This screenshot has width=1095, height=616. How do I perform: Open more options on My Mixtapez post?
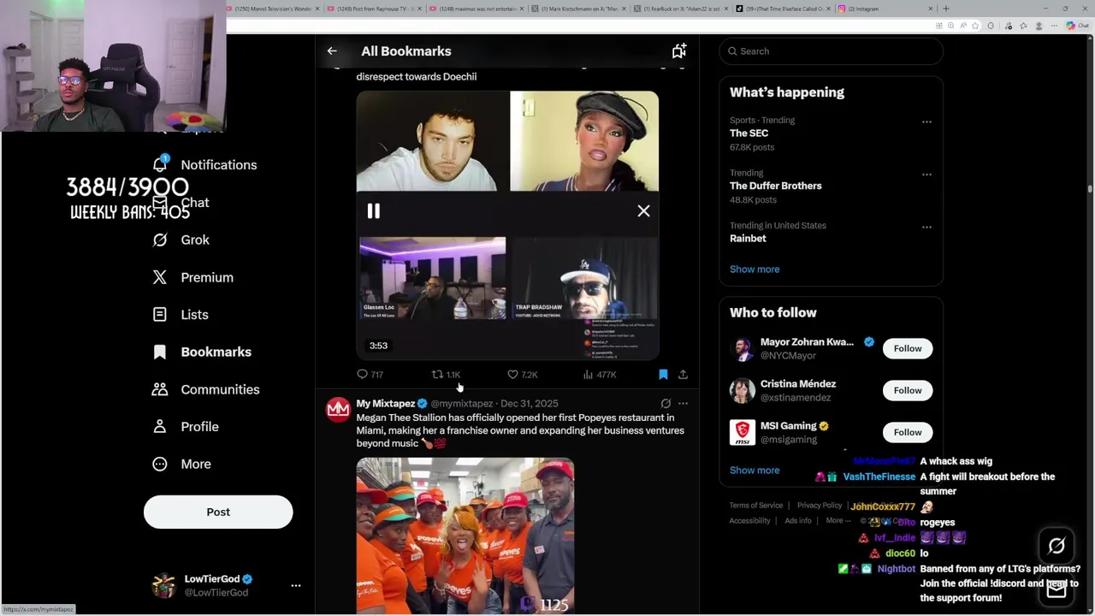point(683,403)
